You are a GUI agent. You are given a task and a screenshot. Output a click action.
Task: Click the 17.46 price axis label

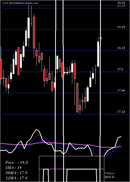[x=121, y=90]
